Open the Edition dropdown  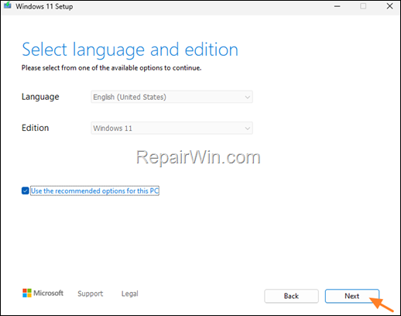click(x=172, y=128)
